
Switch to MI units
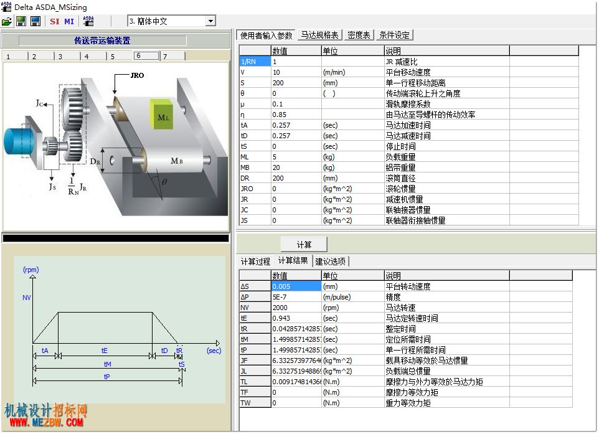point(69,21)
